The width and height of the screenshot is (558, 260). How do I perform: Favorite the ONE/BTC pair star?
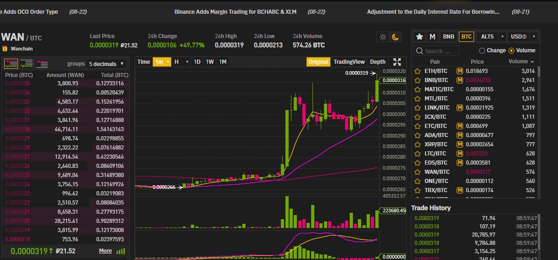click(418, 181)
